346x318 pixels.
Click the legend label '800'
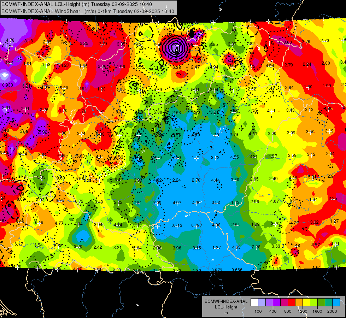(288, 311)
